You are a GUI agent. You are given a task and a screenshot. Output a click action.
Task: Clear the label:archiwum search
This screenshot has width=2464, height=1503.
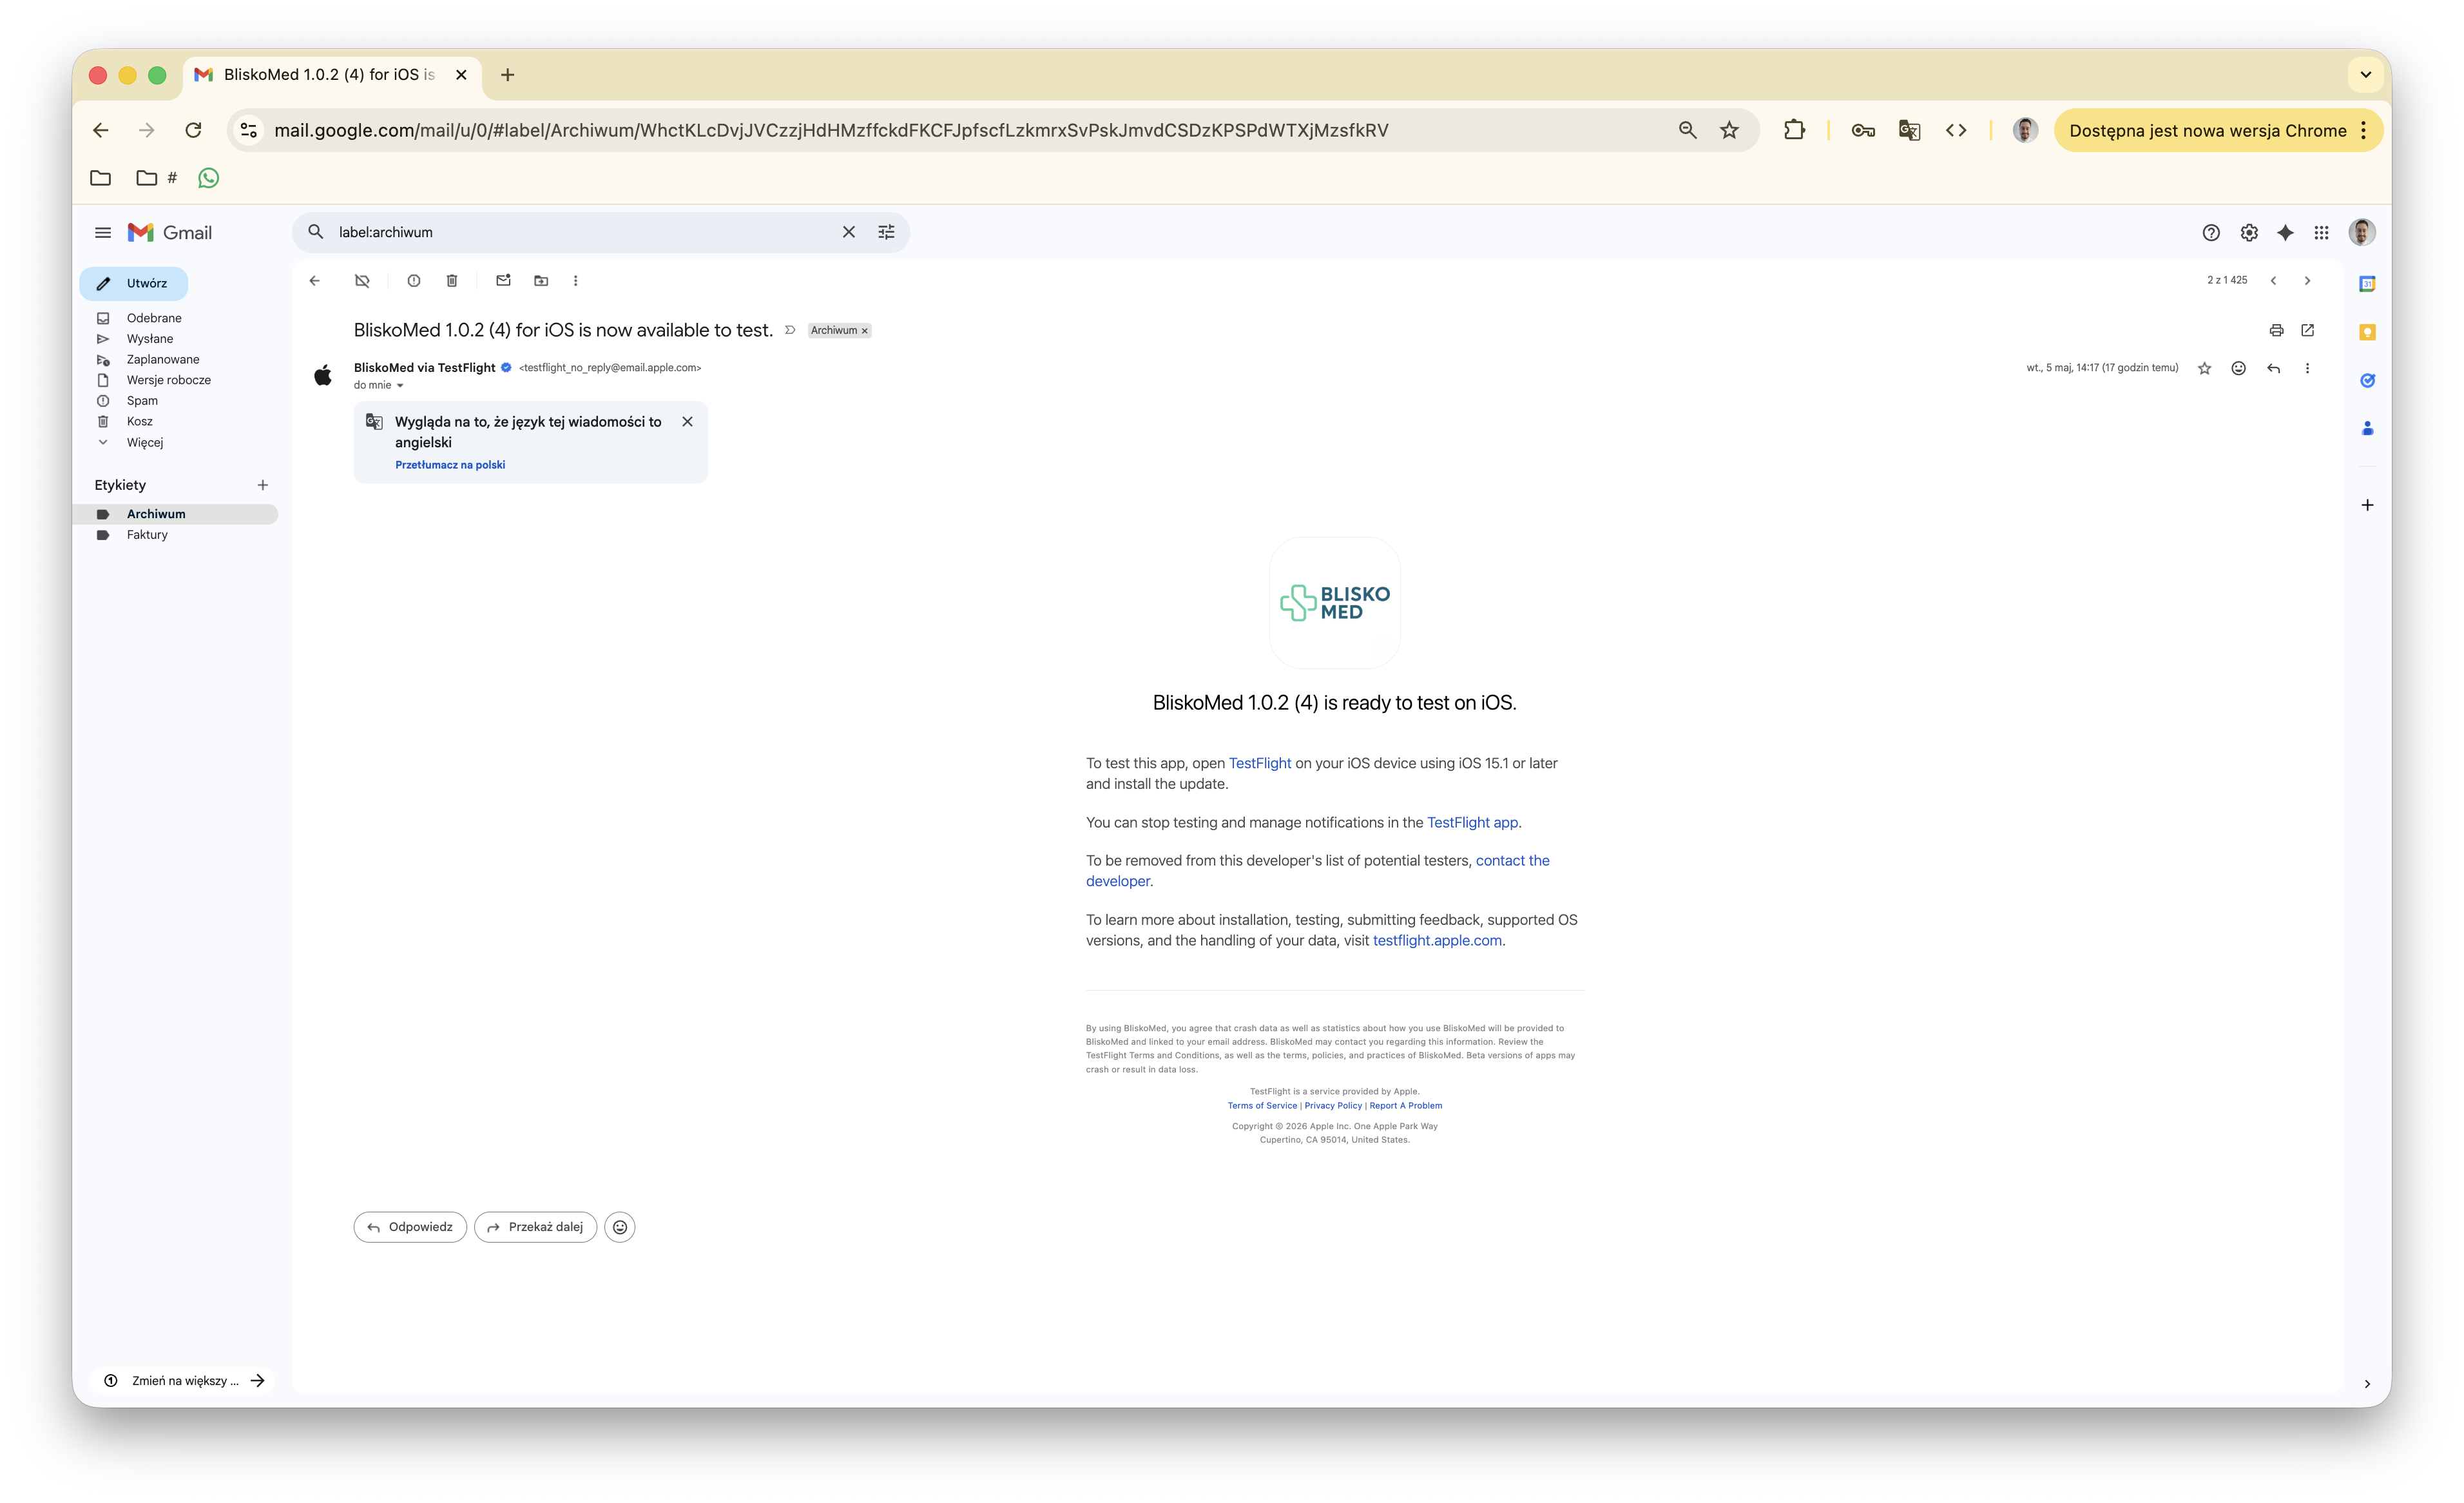(x=848, y=232)
